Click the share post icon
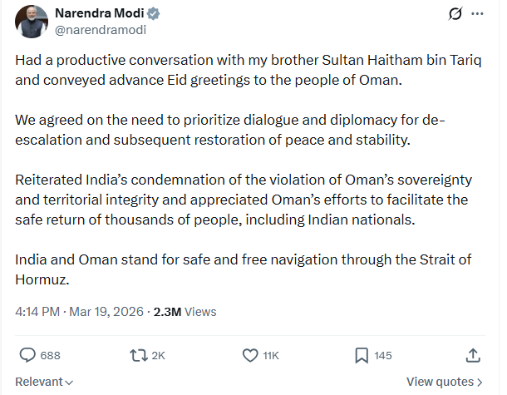507x395 pixels. [x=472, y=355]
